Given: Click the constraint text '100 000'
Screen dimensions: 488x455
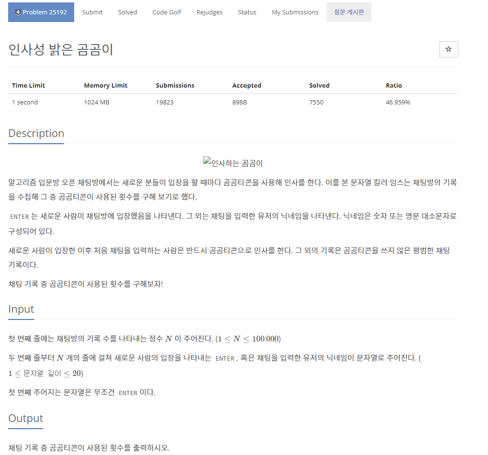Looking at the screenshot, I should [x=266, y=339].
